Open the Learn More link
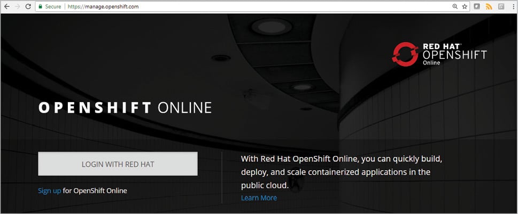The image size is (518, 214). [259, 198]
